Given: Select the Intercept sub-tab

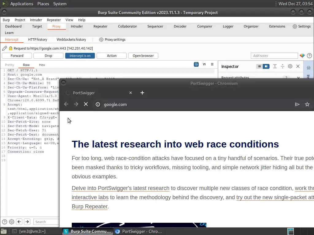Looking at the screenshot, I should (11, 39).
